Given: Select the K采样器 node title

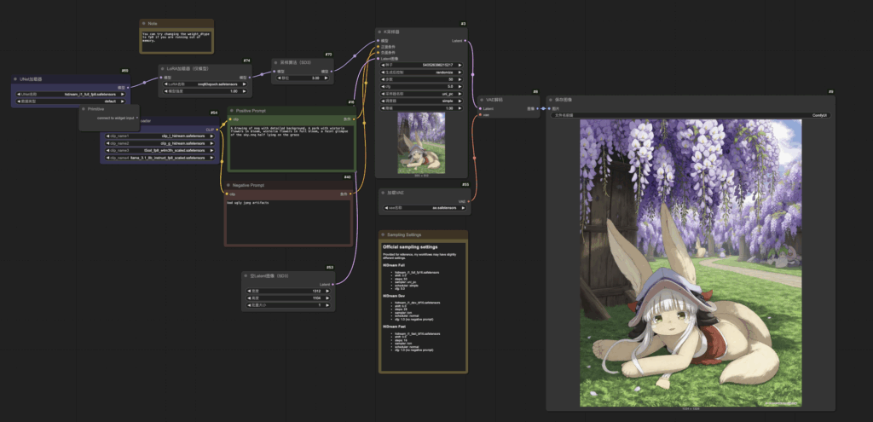Looking at the screenshot, I should [x=392, y=32].
